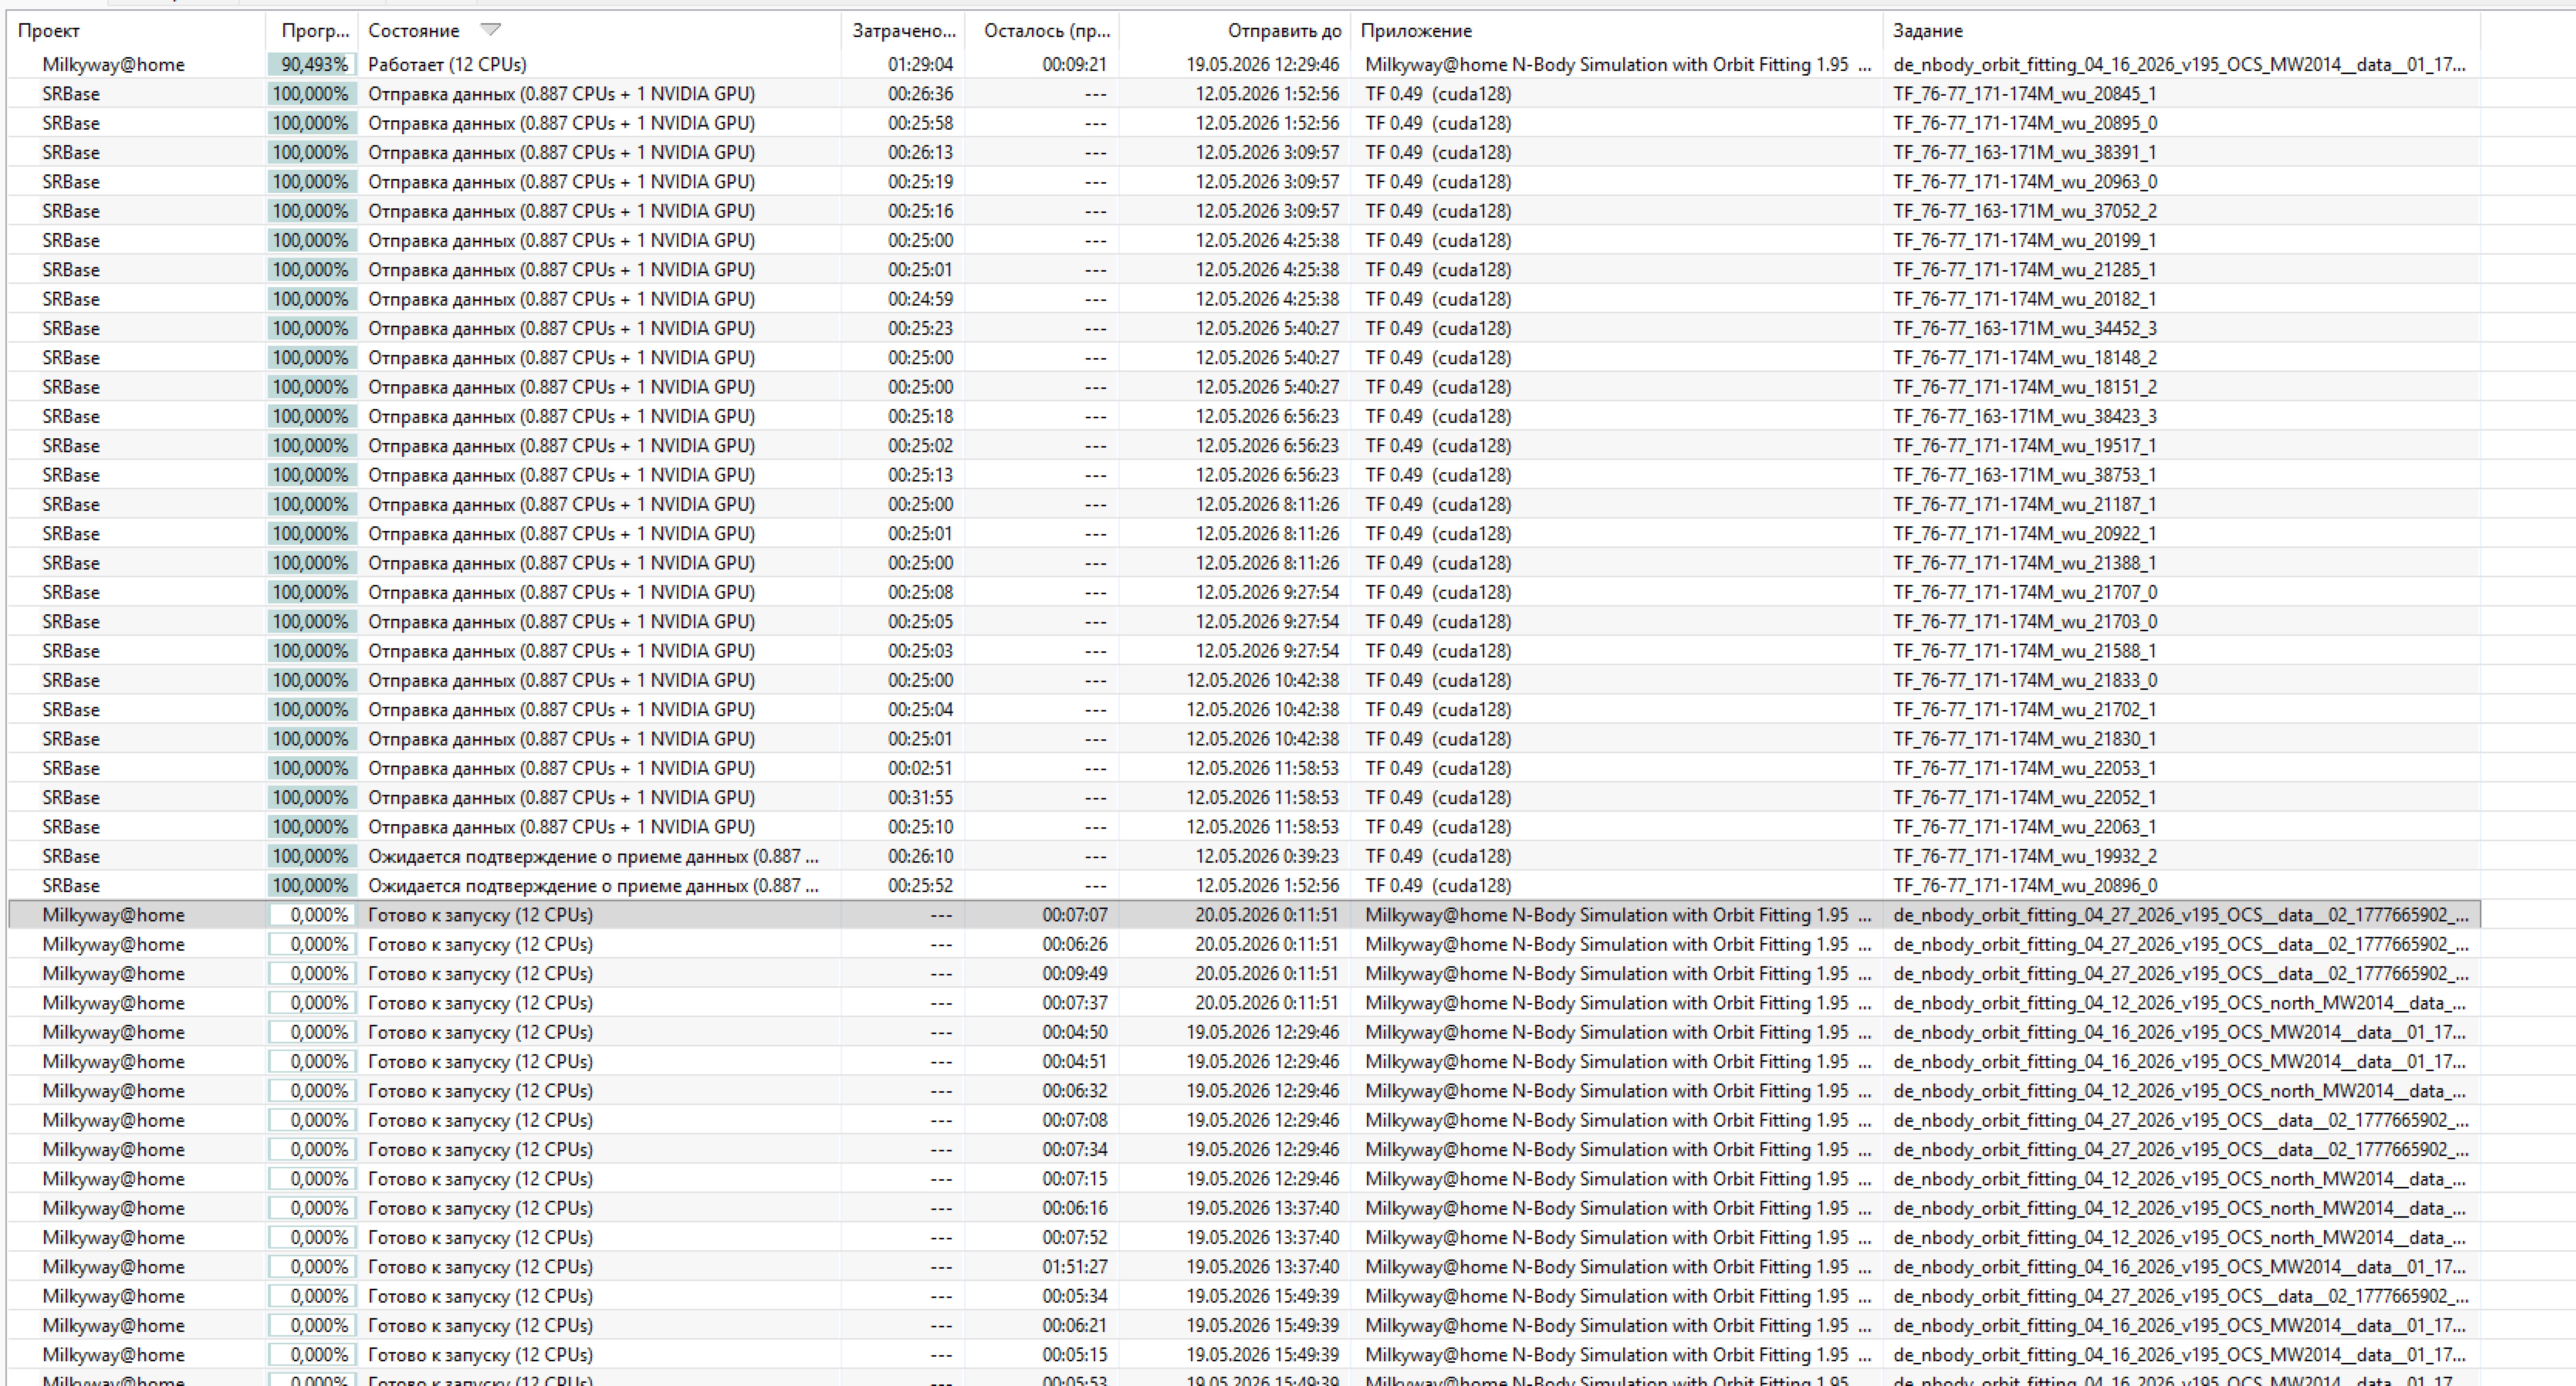
Task: Sort by the Затрачено... column header
Action: click(904, 31)
